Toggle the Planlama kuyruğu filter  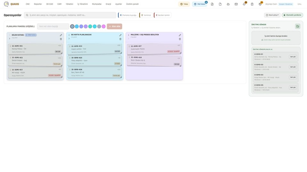[128, 15]
